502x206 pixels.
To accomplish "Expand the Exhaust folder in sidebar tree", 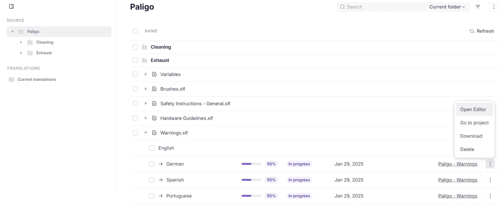I will pos(21,53).
